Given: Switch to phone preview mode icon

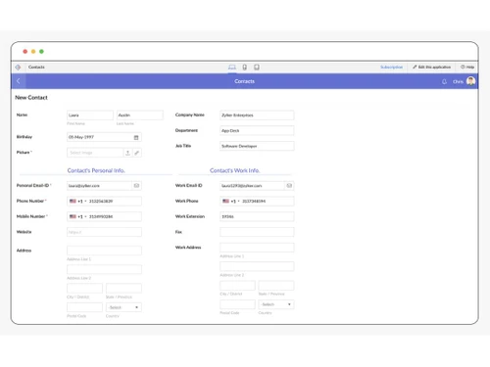Looking at the screenshot, I should (x=244, y=68).
